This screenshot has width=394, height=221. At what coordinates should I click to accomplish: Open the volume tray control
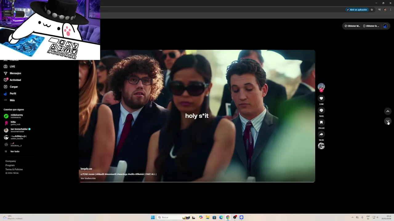[378, 217]
